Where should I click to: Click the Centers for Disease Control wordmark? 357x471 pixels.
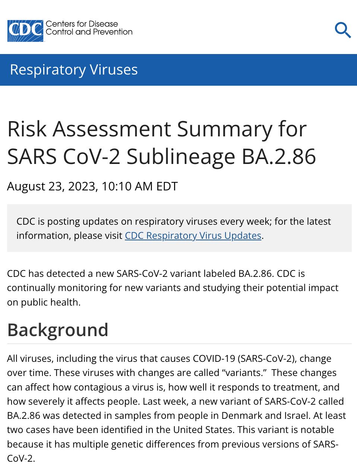click(89, 28)
